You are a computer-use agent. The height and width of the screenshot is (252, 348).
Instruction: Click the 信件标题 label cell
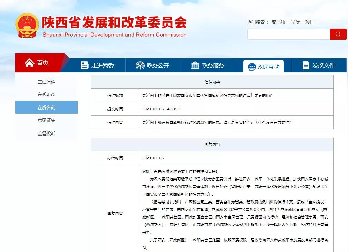tap(115, 95)
